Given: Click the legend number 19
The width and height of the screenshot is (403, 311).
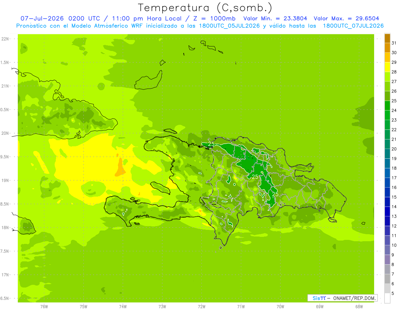Looking at the screenshot, I should point(394,159).
